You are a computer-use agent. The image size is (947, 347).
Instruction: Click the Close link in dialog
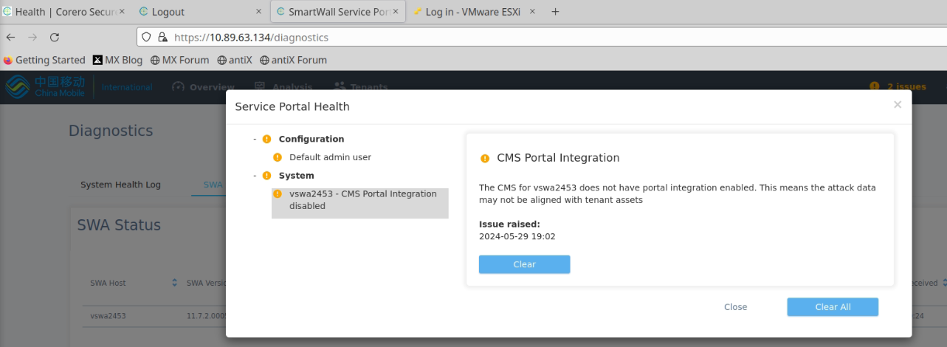coord(735,307)
